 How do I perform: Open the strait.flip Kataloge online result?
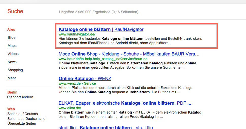pyautogui.click(x=106, y=127)
